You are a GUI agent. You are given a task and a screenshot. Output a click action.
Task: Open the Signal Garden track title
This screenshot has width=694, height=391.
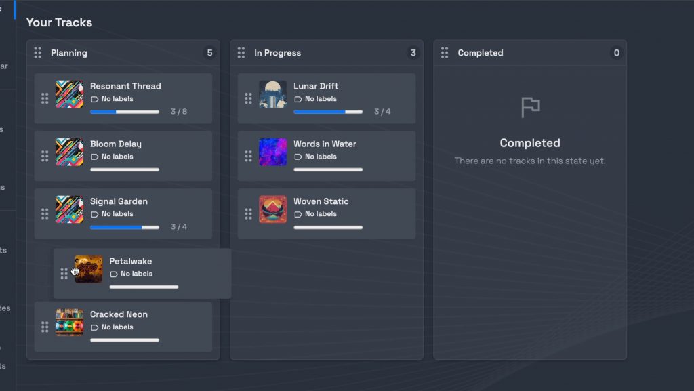tap(119, 201)
